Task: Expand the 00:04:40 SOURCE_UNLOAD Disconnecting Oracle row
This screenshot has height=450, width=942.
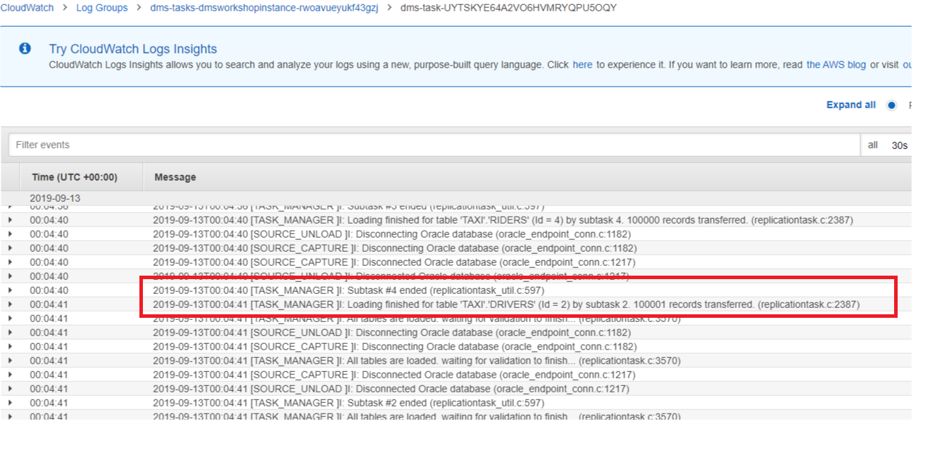Action: (10, 234)
